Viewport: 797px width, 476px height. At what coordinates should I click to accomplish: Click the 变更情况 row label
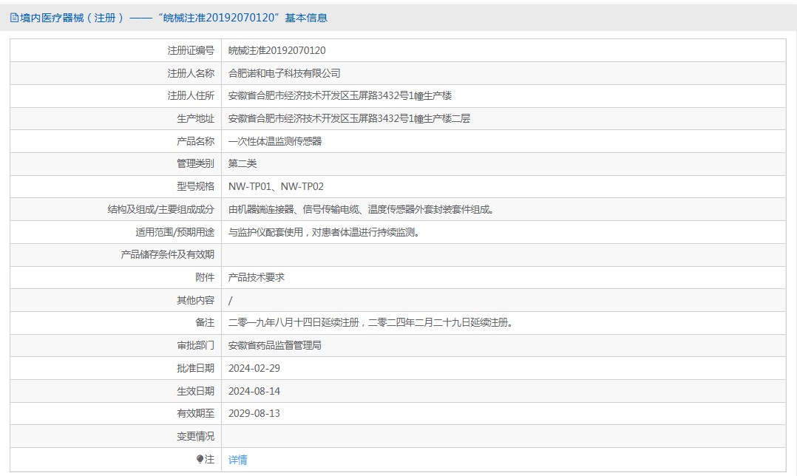click(x=196, y=436)
